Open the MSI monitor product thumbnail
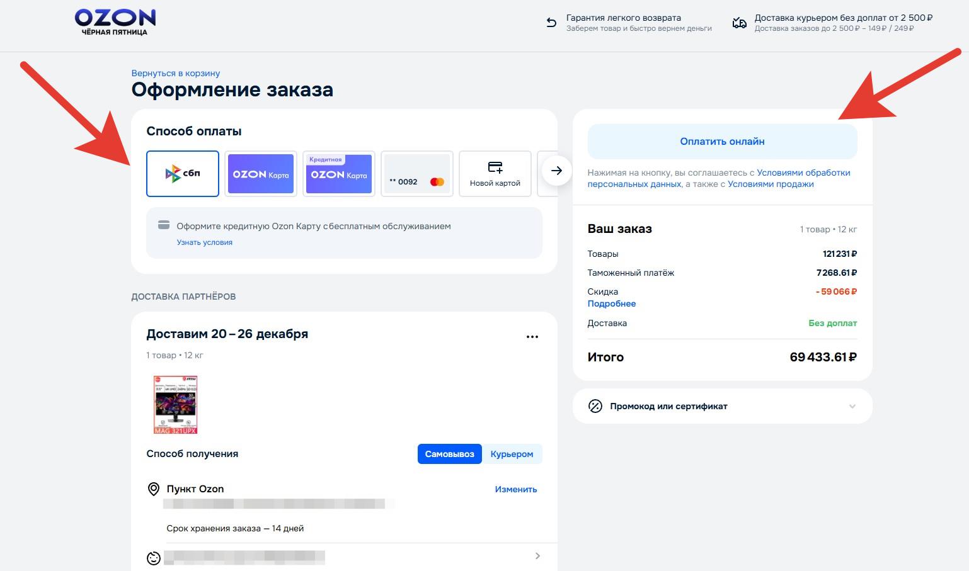Viewport: 969px width, 571px height. coord(176,404)
